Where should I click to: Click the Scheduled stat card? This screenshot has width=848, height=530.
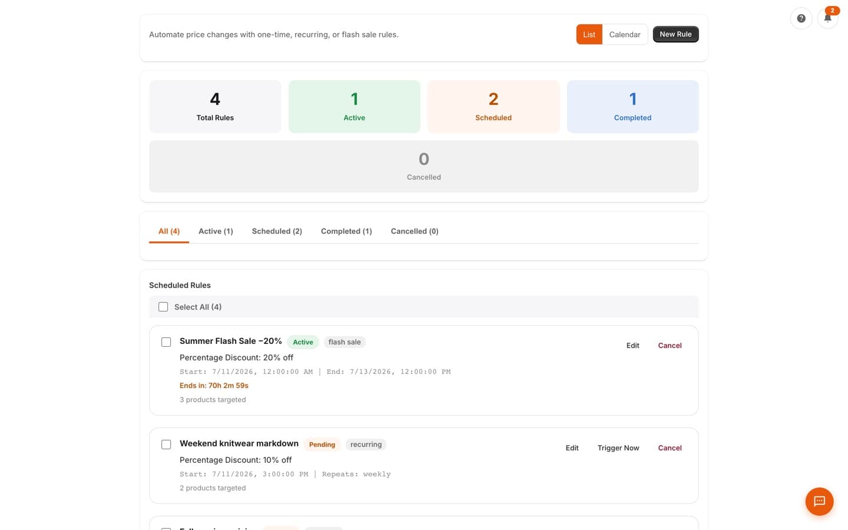point(493,107)
